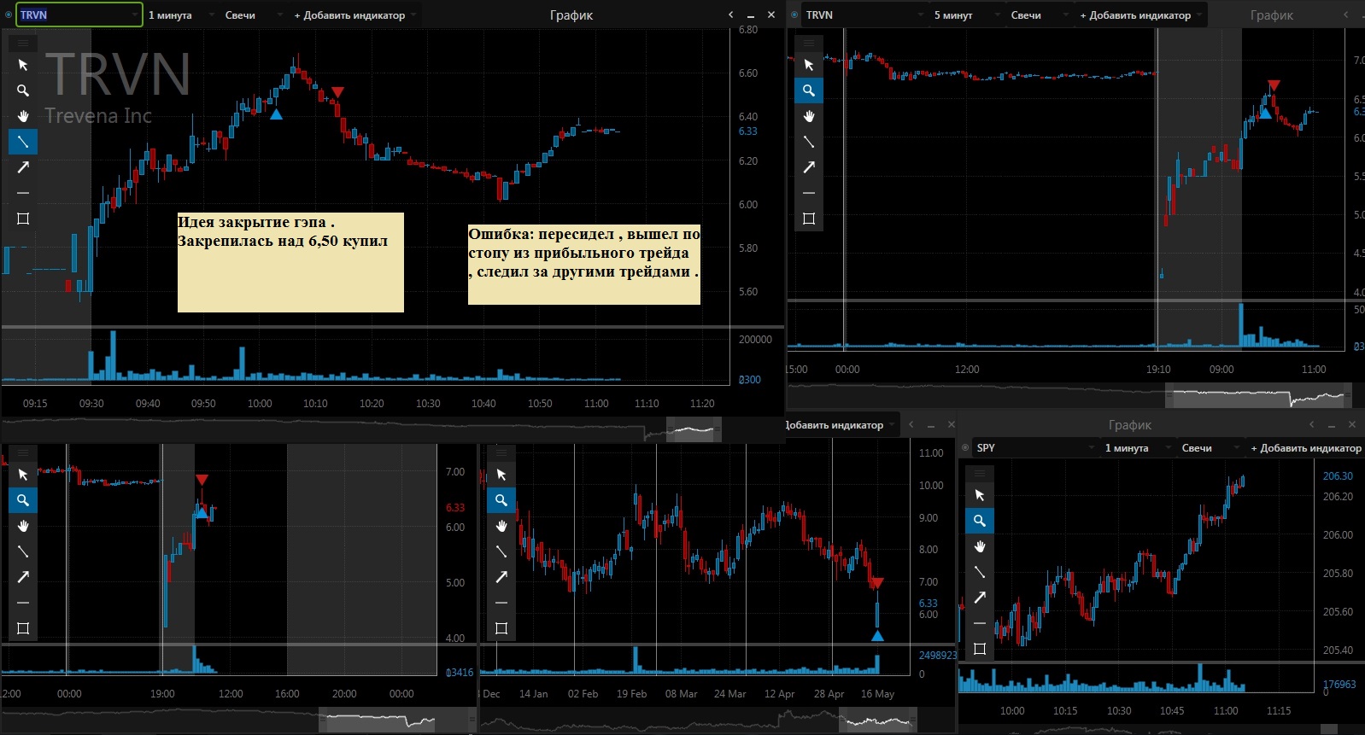Select trend line tool in daily Dec–May chart

click(501, 551)
